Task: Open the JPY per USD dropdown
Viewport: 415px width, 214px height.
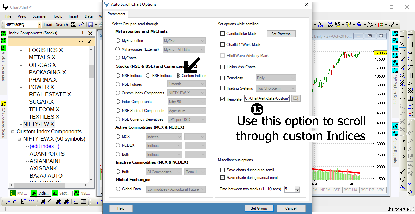Action: (x=186, y=119)
